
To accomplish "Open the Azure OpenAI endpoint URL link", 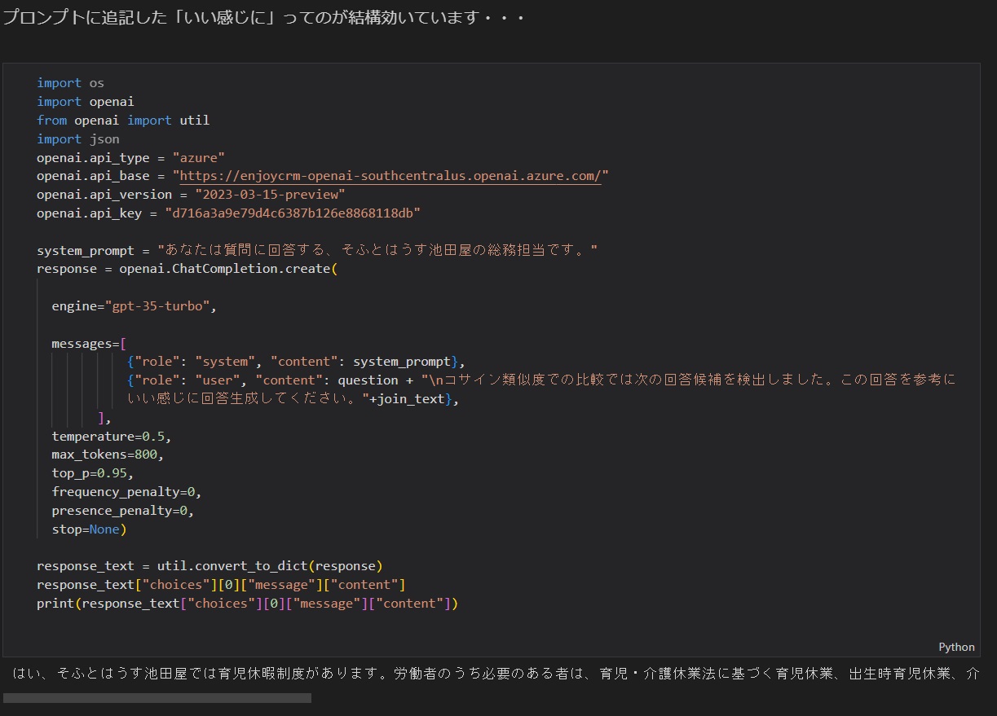I will point(390,176).
